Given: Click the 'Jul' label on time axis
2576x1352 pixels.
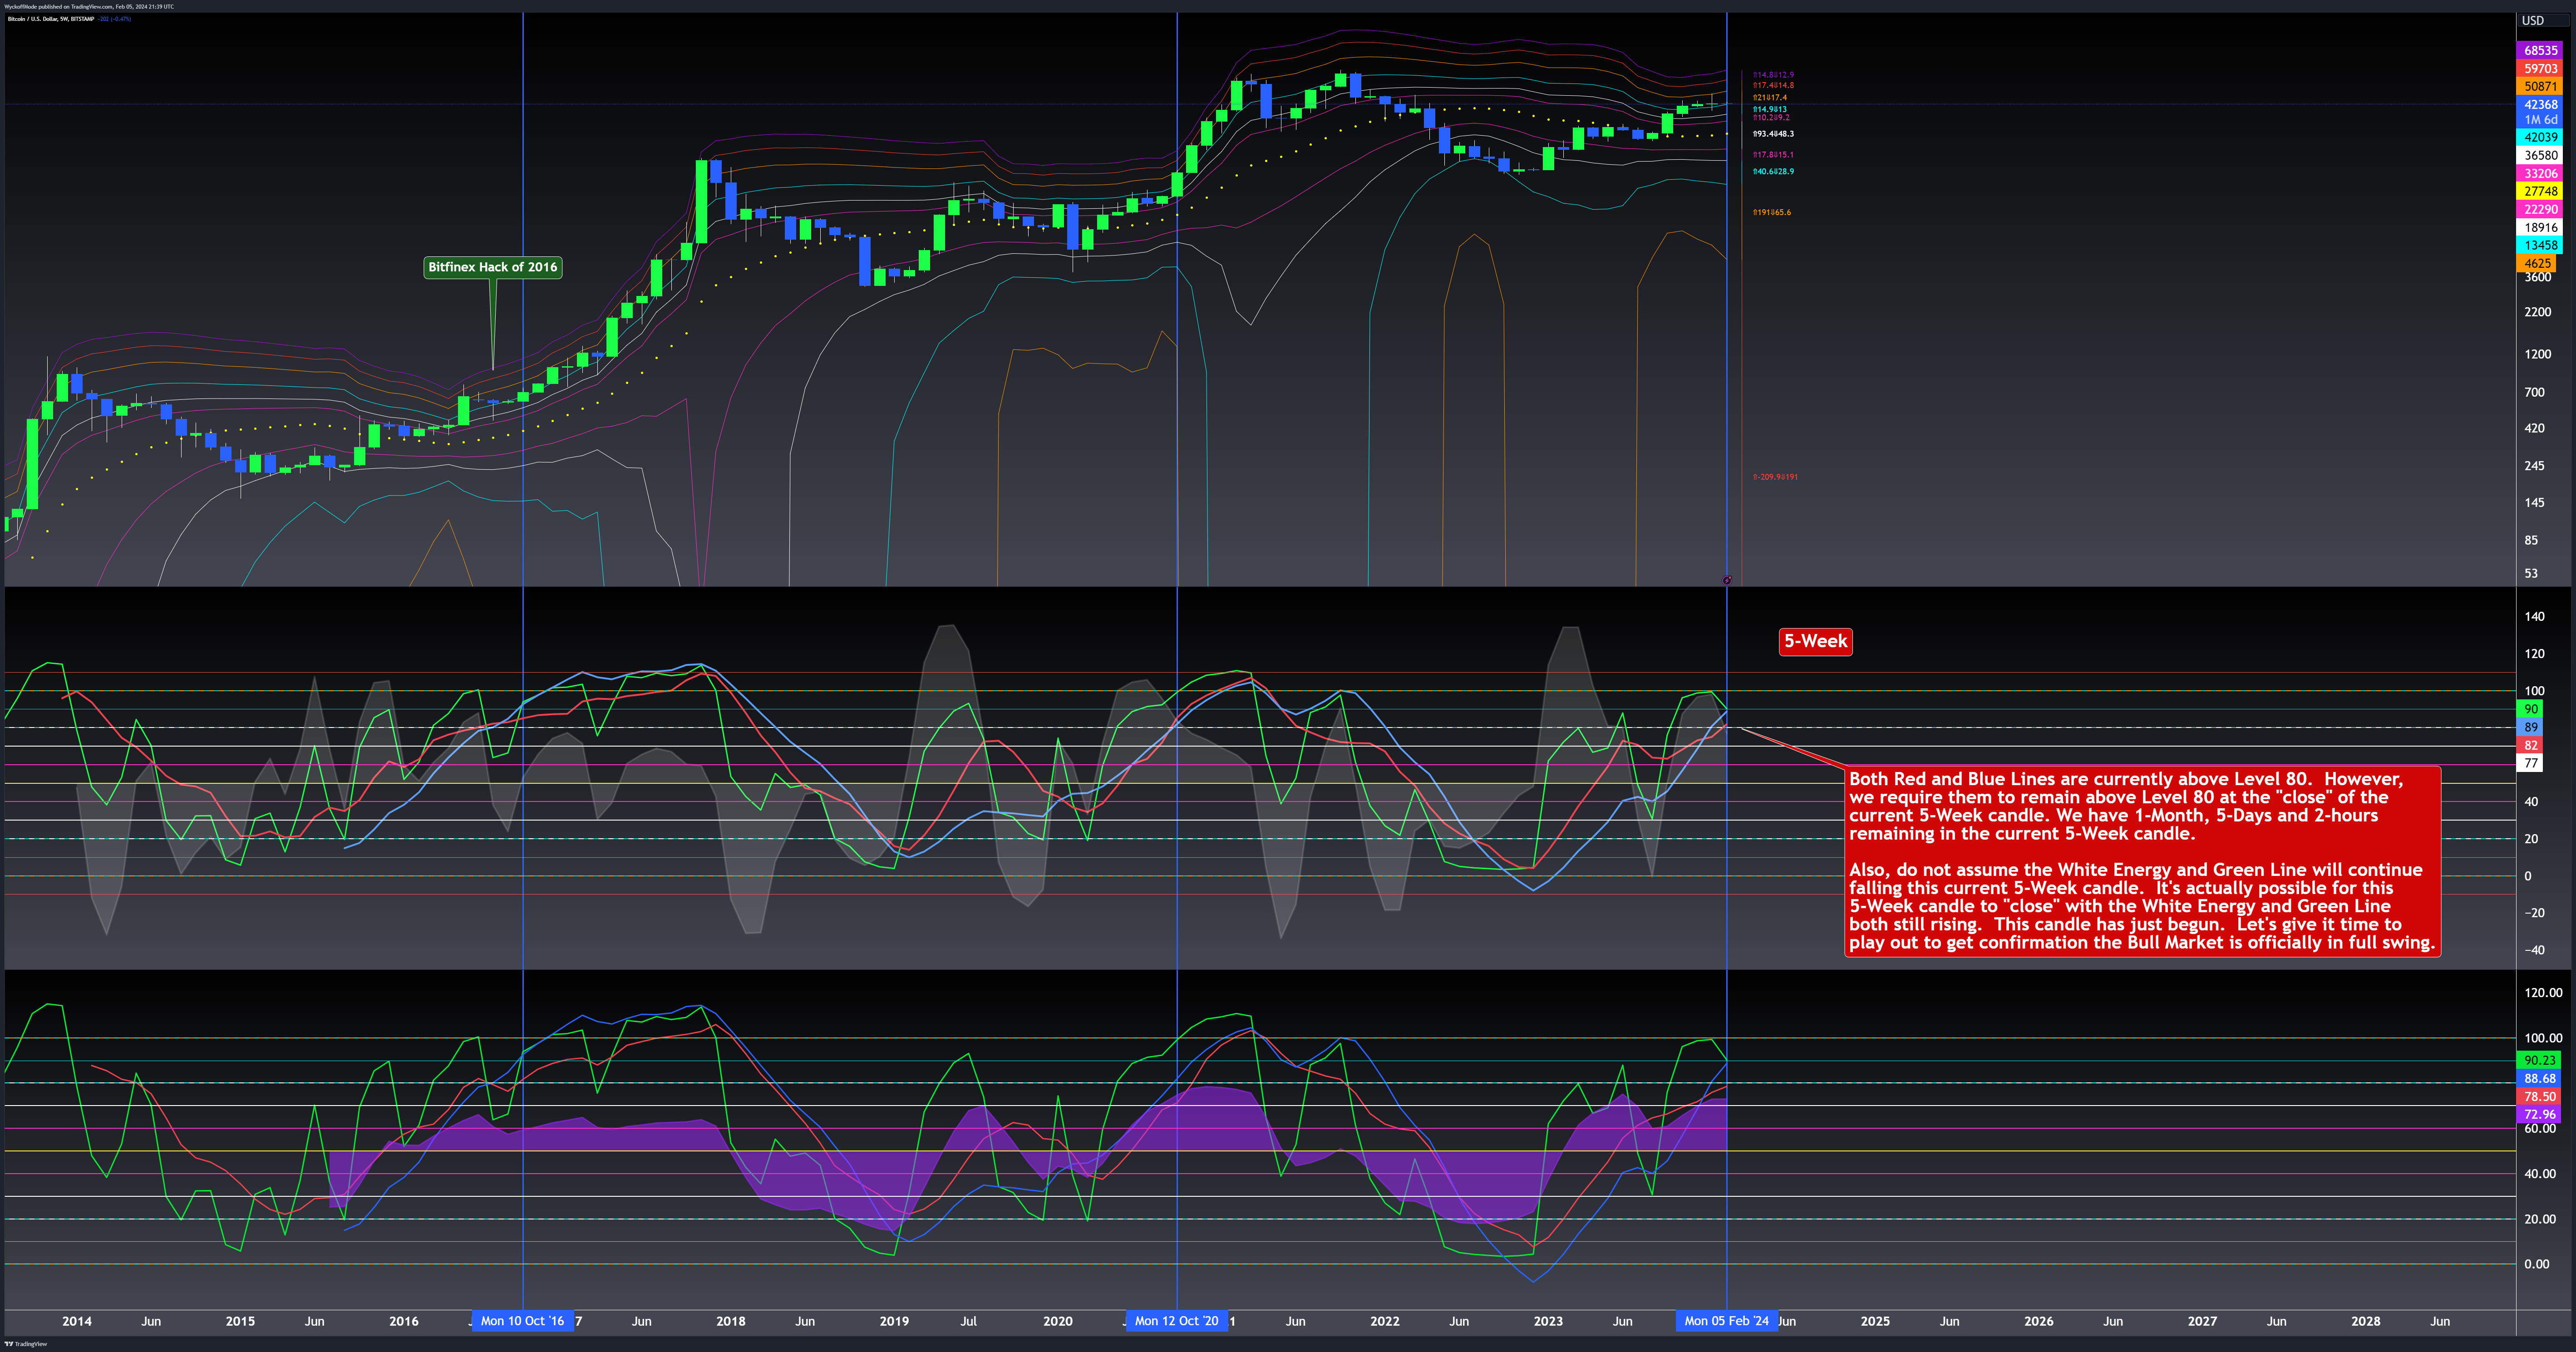Looking at the screenshot, I should point(969,1322).
